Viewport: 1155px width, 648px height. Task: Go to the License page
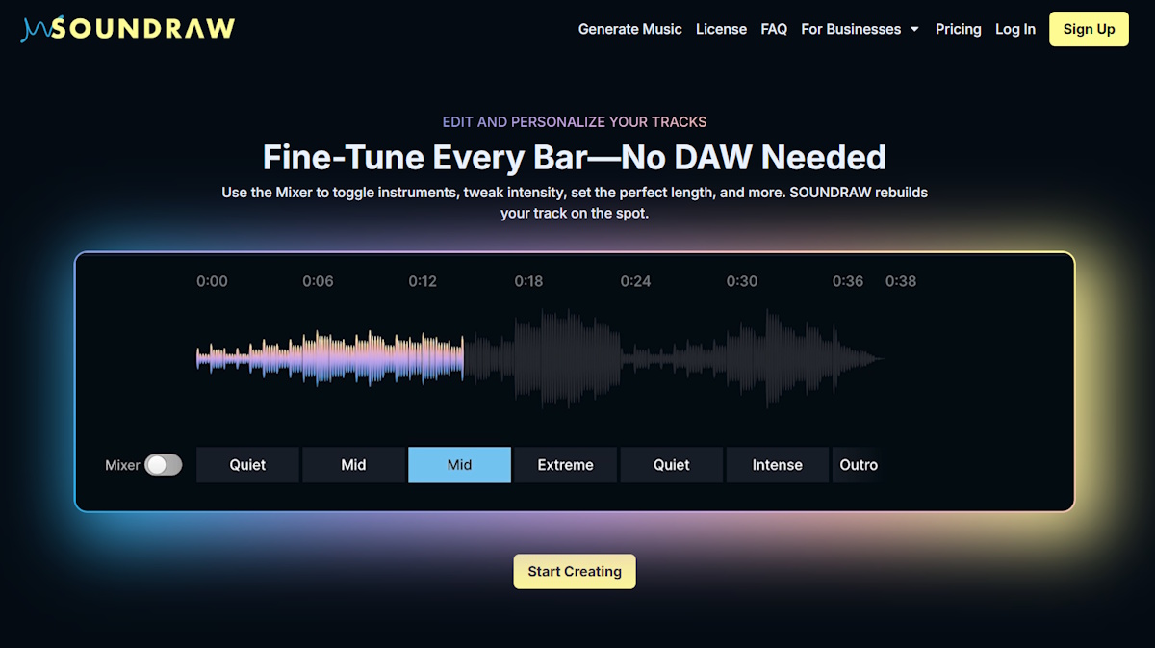[721, 29]
